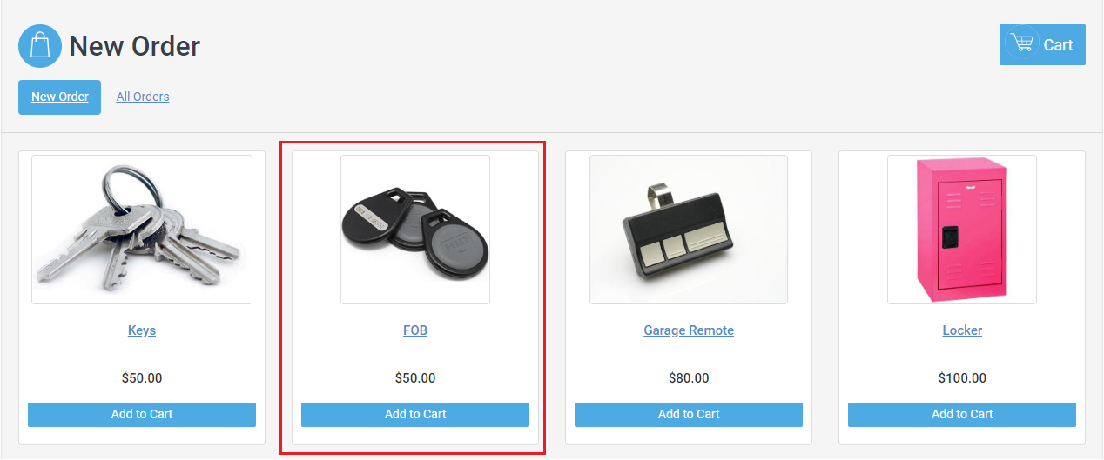The width and height of the screenshot is (1104, 460).
Task: Open the Cart button text
Action: click(1058, 45)
